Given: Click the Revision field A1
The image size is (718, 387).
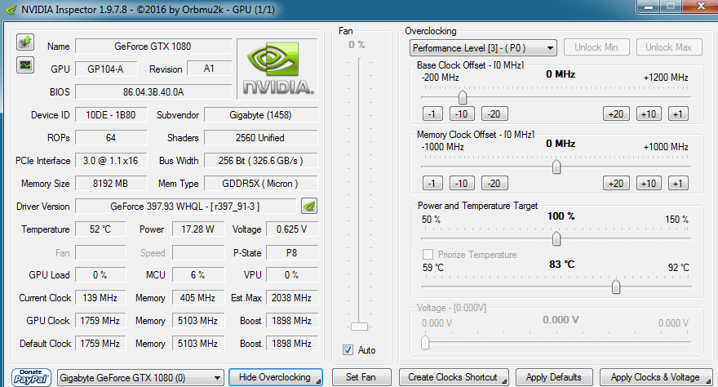Looking at the screenshot, I should [209, 69].
